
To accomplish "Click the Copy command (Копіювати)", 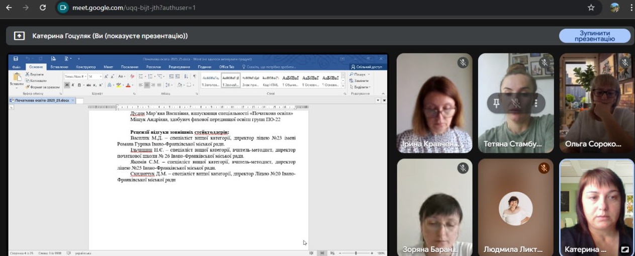I will 36,80.
